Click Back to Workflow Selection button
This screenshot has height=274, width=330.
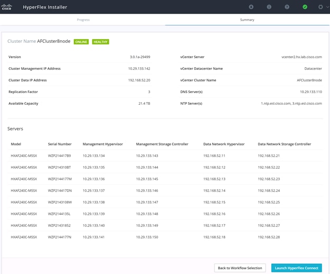240,268
